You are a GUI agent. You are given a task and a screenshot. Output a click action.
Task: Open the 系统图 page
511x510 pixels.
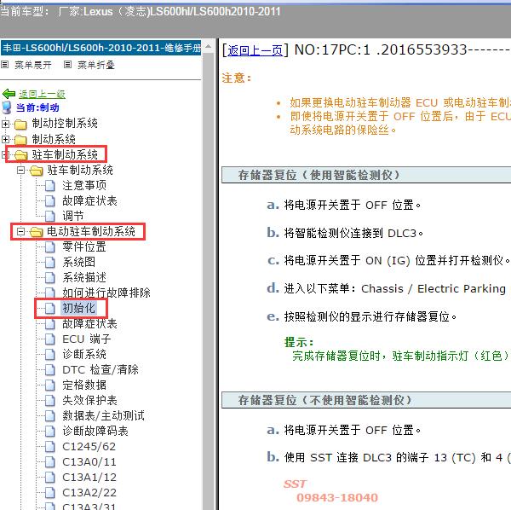[x=78, y=262]
